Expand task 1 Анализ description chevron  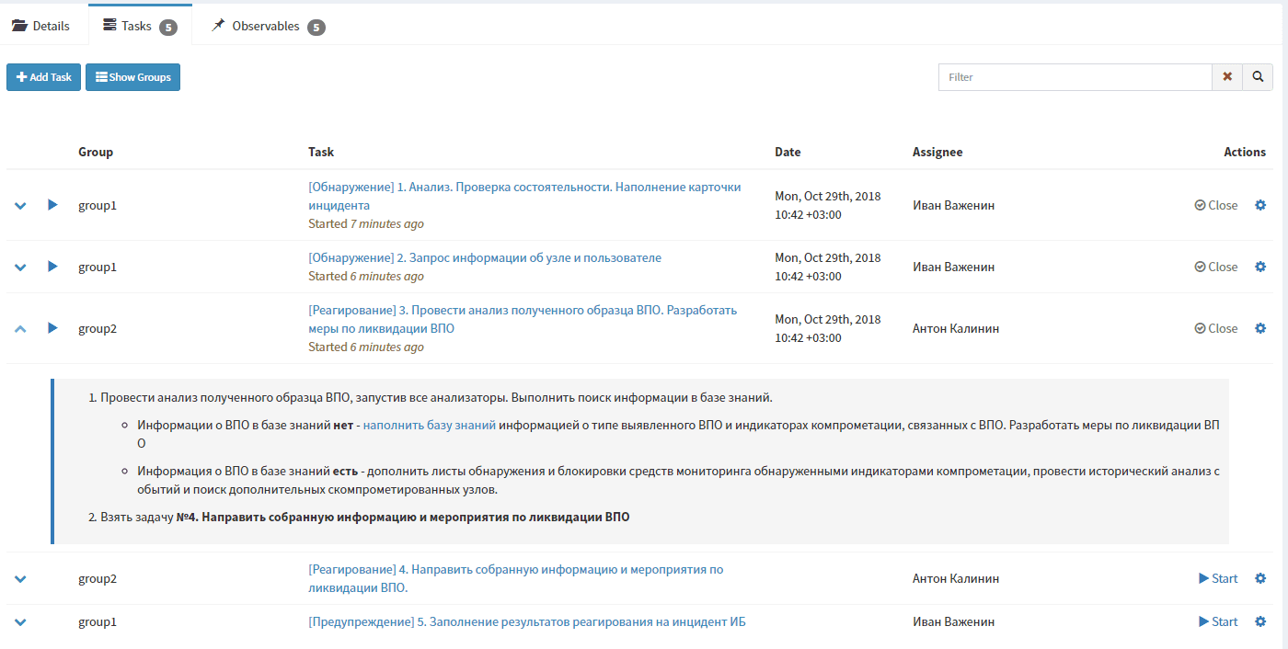[x=21, y=205]
